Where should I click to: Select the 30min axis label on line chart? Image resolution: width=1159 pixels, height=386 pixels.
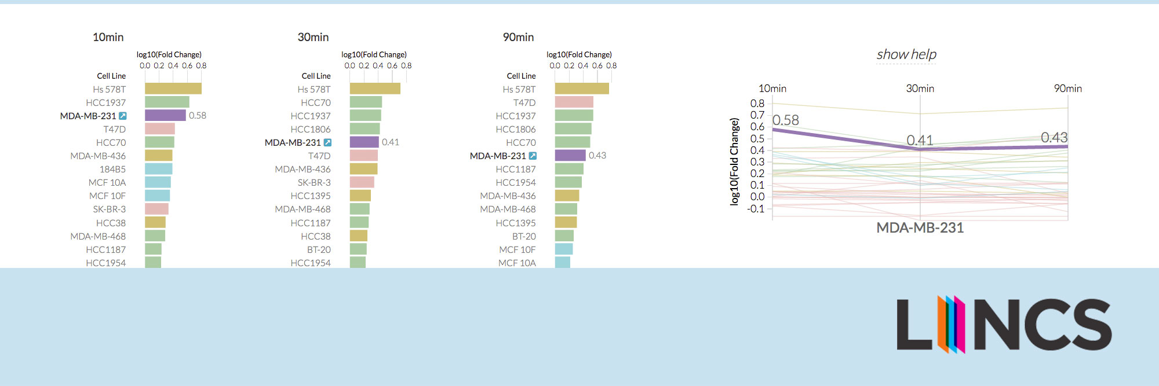pyautogui.click(x=920, y=89)
